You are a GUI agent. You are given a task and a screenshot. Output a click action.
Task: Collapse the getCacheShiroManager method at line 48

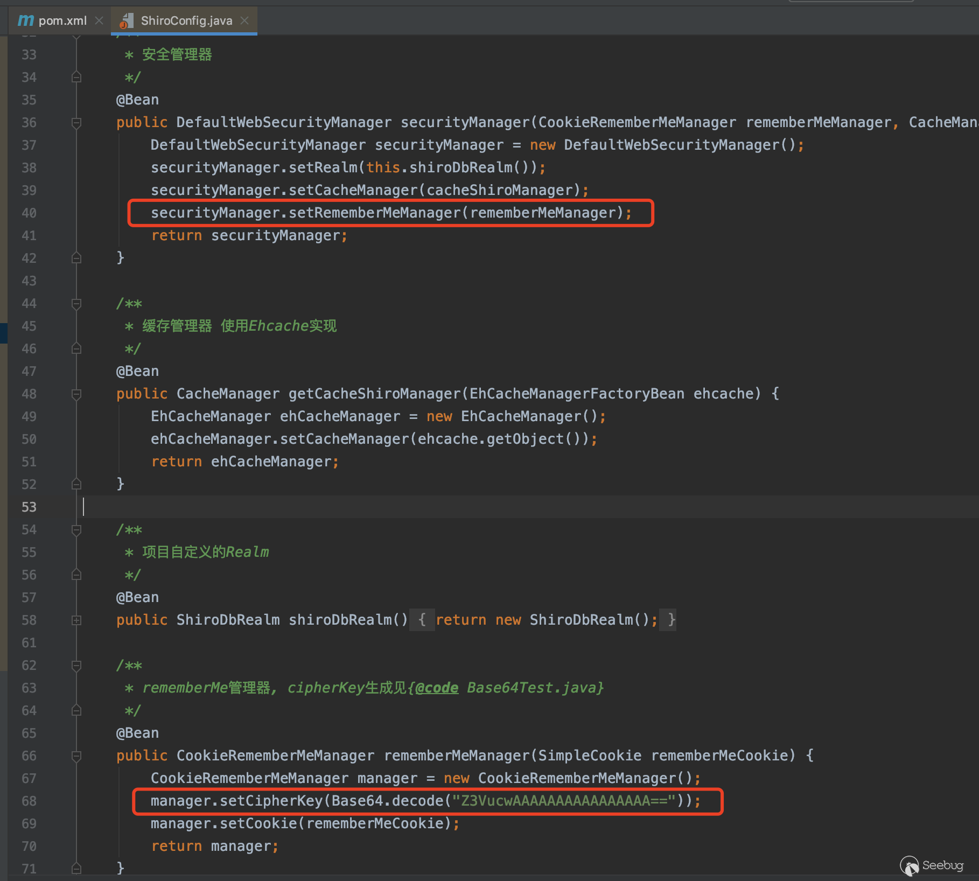point(76,394)
